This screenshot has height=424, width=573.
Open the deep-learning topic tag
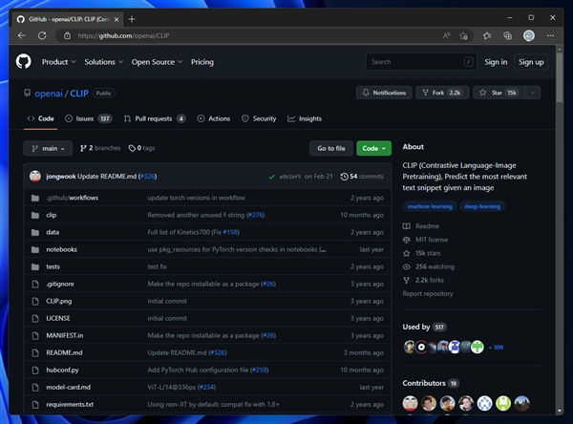(x=482, y=206)
